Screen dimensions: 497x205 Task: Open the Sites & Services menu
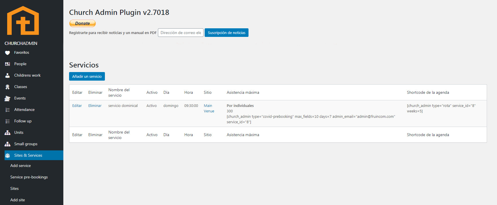28,155
